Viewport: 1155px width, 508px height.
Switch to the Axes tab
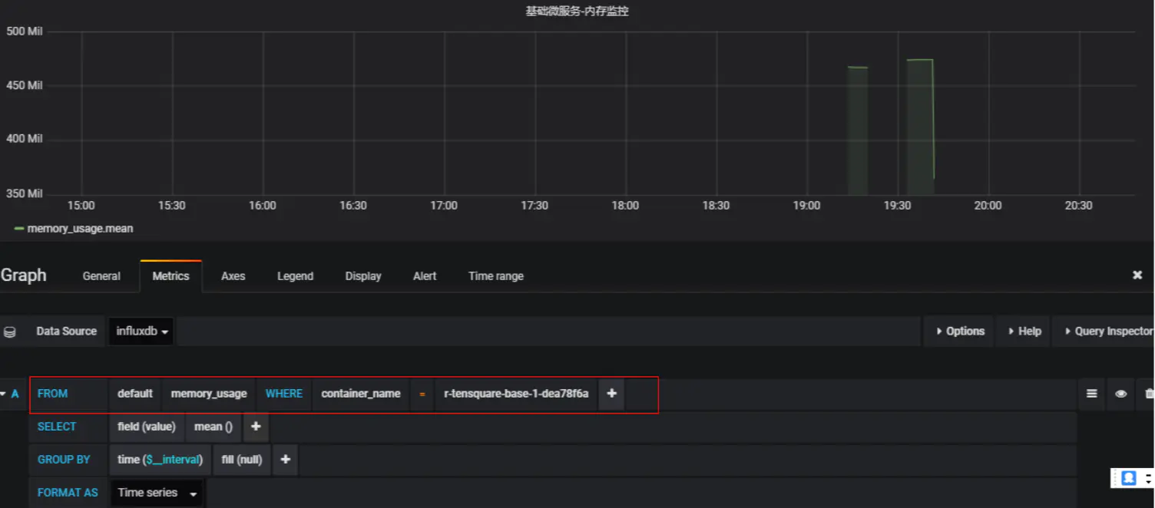click(x=233, y=276)
